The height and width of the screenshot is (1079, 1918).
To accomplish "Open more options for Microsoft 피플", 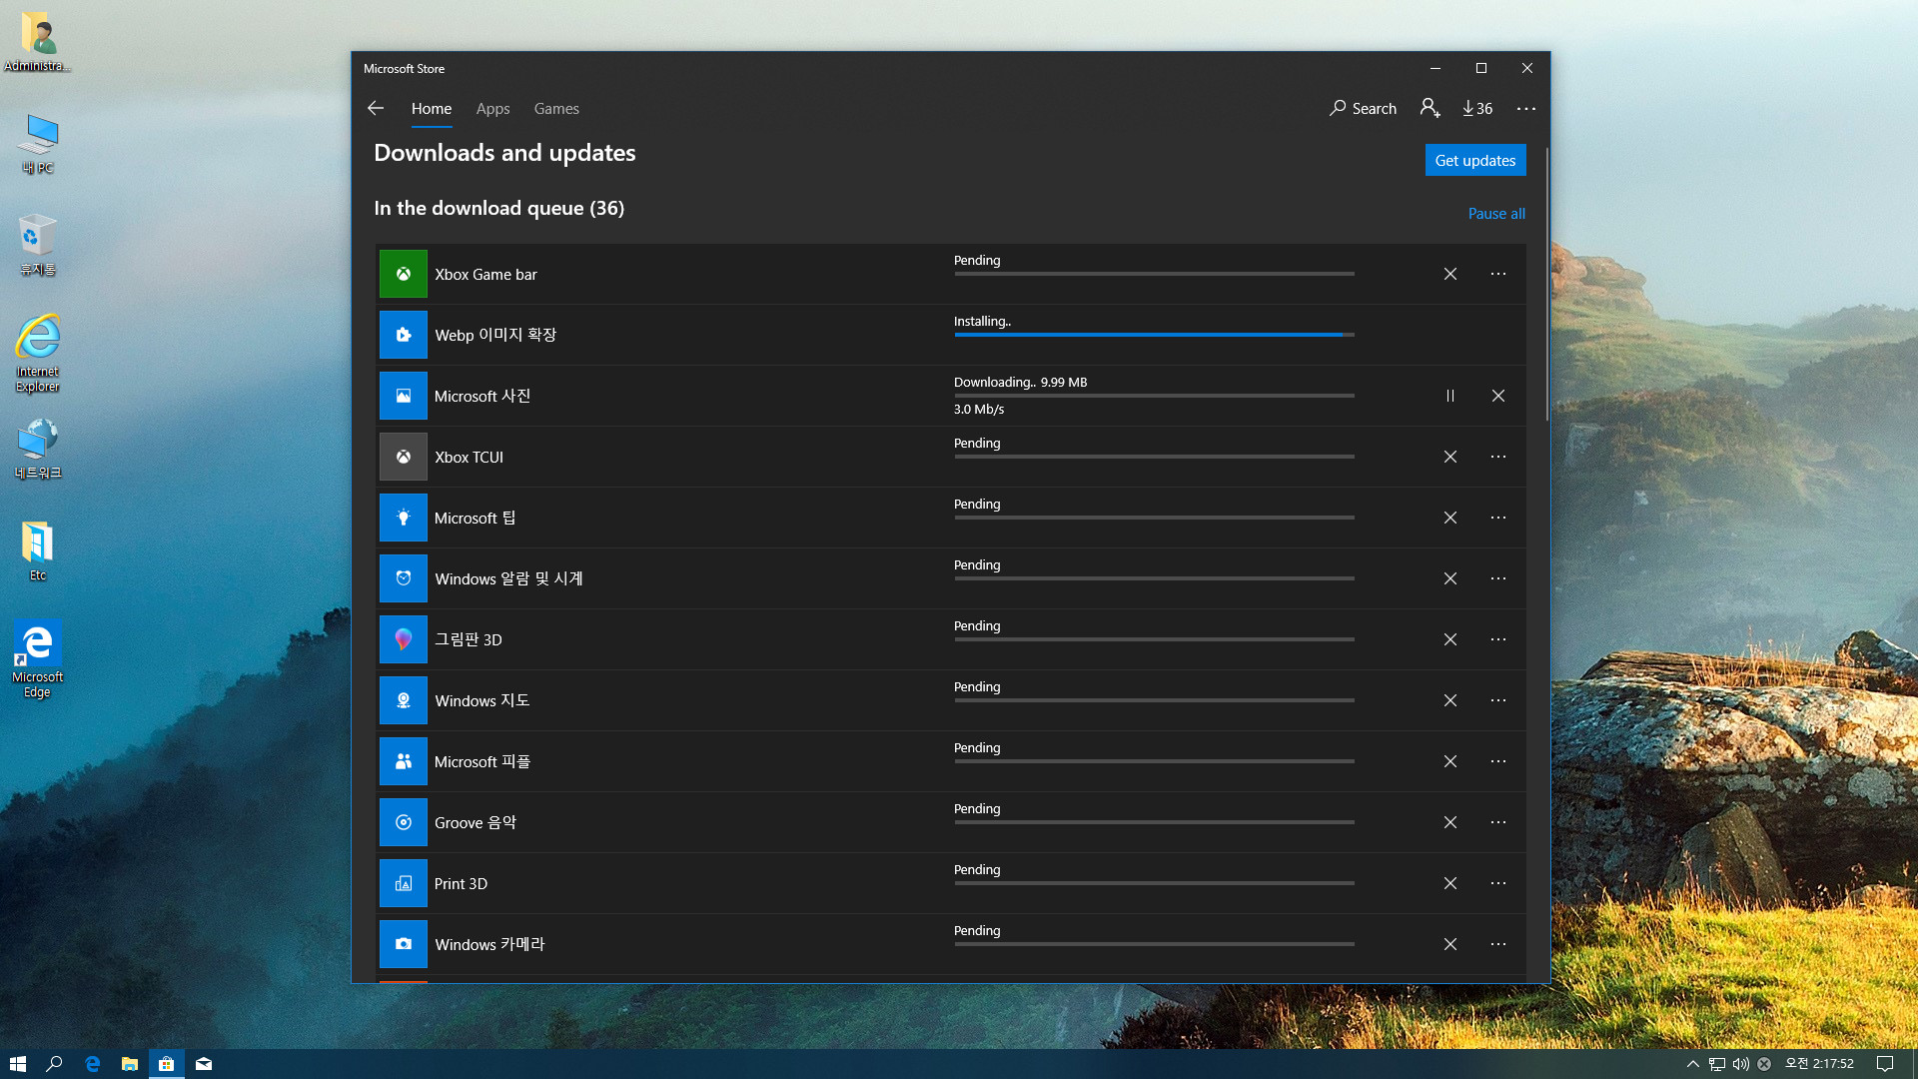I will click(x=1498, y=761).
